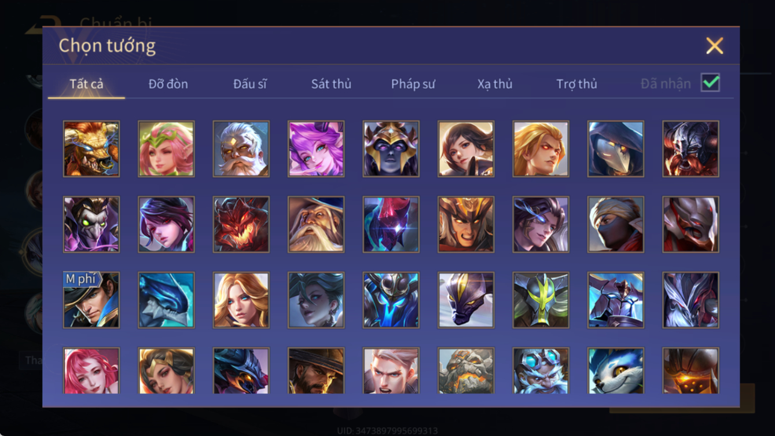Filter heroes by 'Xạ thủ' tab
This screenshot has height=436, width=775.
[495, 84]
